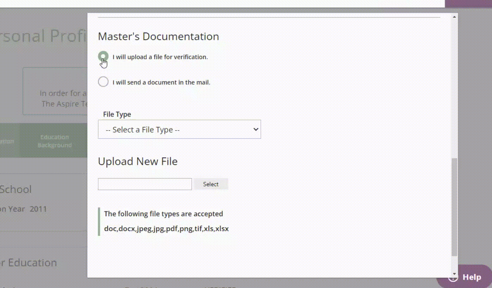The image size is (492, 288).
Task: Click the Master's Documentation heading
Action: pos(158,36)
